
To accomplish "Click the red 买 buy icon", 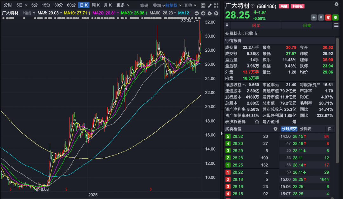I will click(328, 17).
